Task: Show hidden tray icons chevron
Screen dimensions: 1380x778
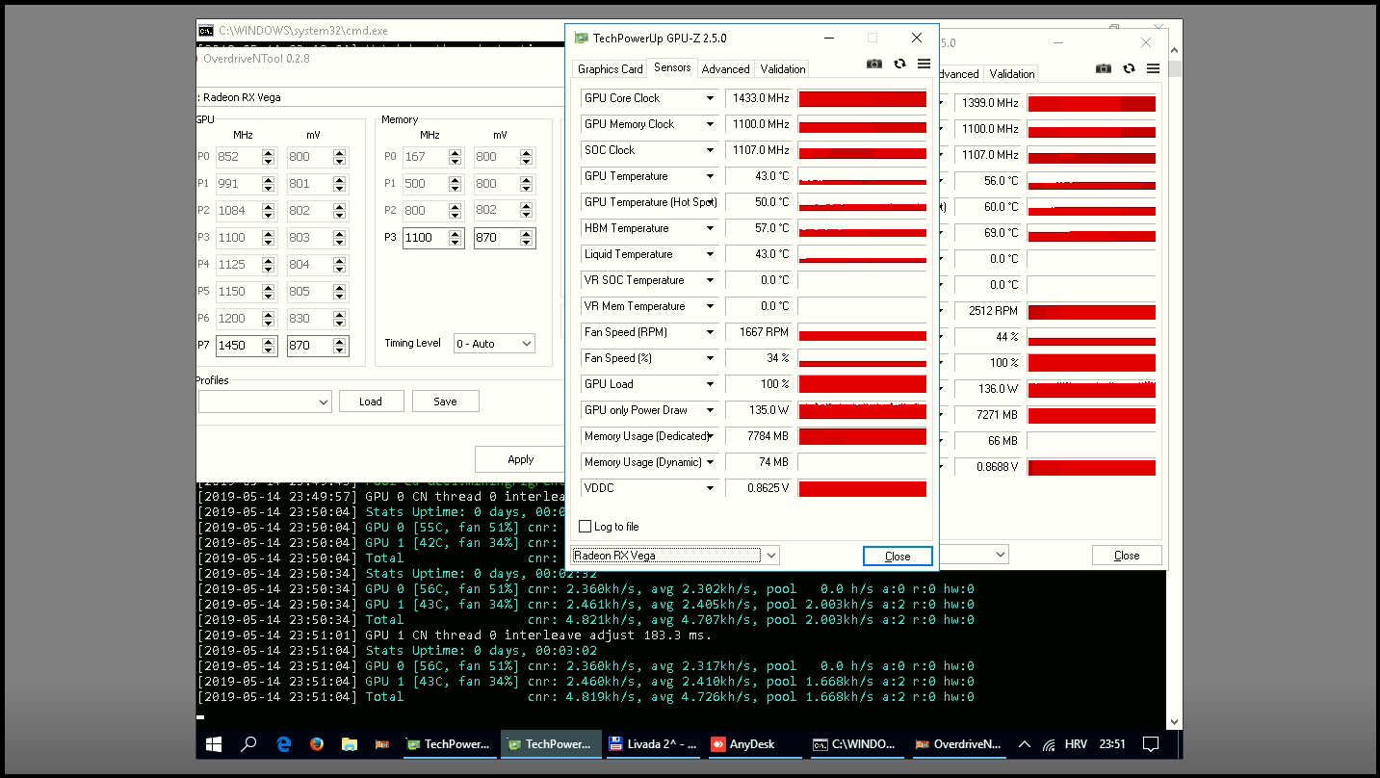Action: [x=1025, y=743]
